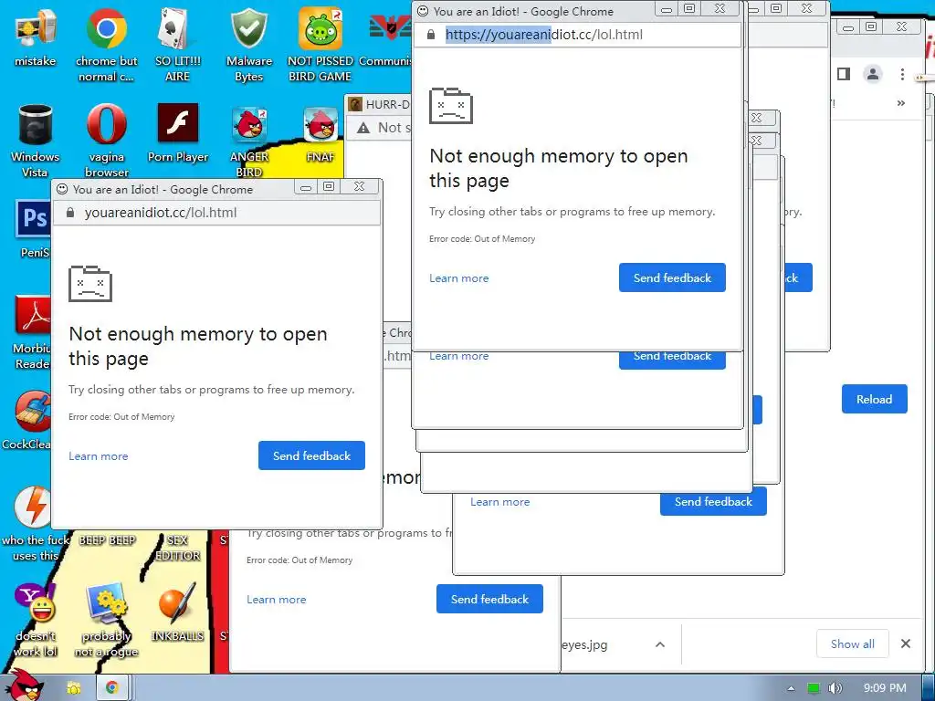The image size is (935, 701).
Task: Click lock icon in the top popup address bar
Action: point(431,35)
